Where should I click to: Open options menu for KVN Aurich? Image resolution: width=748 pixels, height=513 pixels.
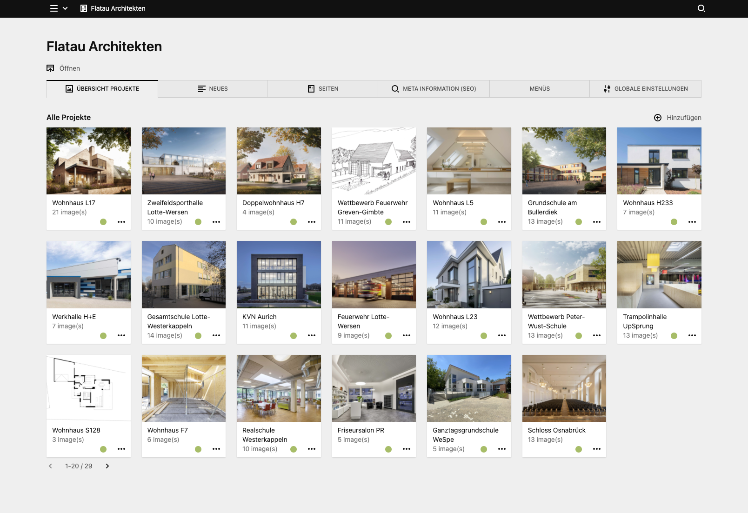(x=312, y=335)
